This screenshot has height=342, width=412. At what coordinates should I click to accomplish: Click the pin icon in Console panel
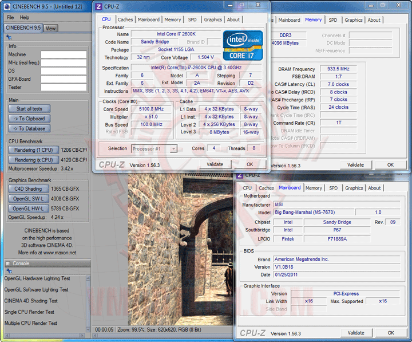point(9,271)
